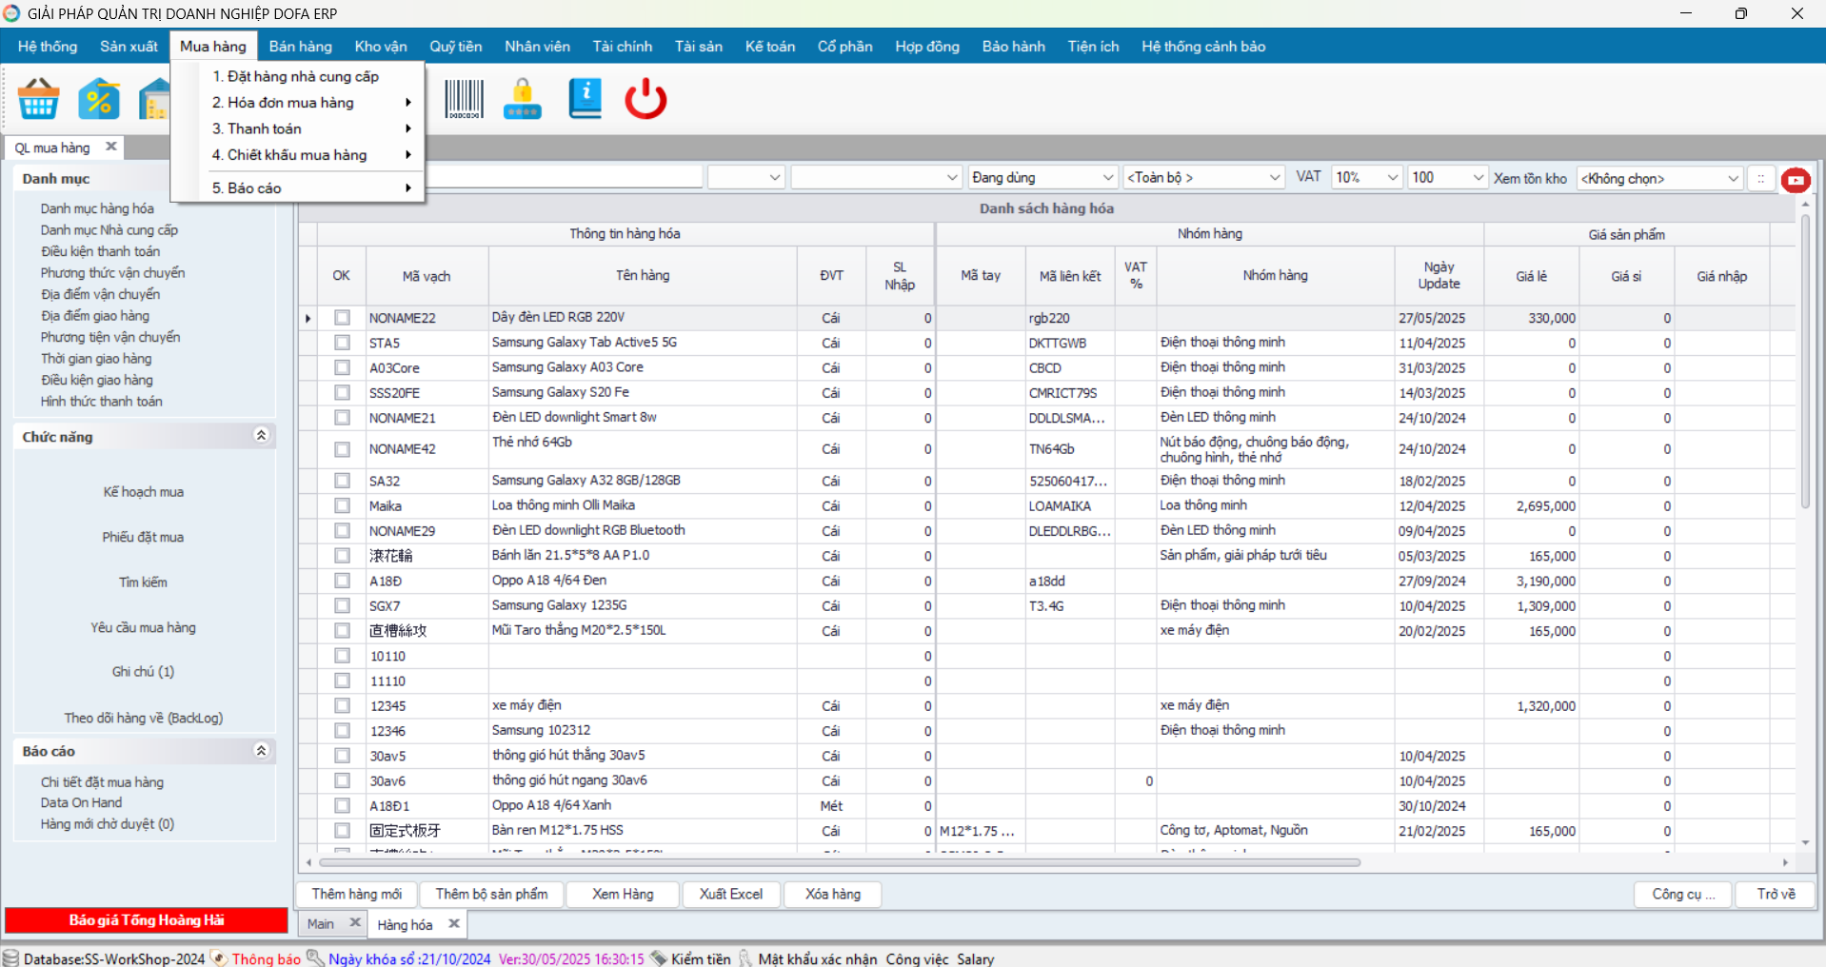Click the red YouTube video icon
Screen dimensions: 1826x967
1796,179
